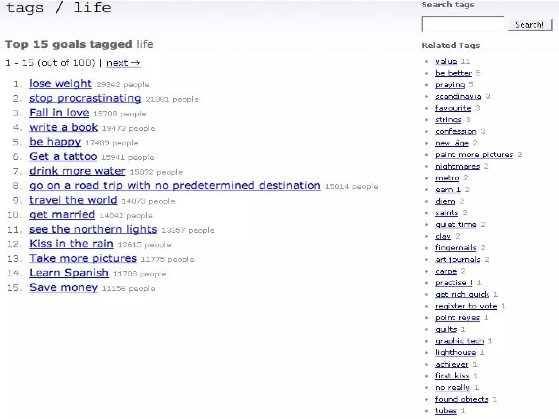Open the 'lose weight' goal link
The image size is (559, 419).
point(61,83)
